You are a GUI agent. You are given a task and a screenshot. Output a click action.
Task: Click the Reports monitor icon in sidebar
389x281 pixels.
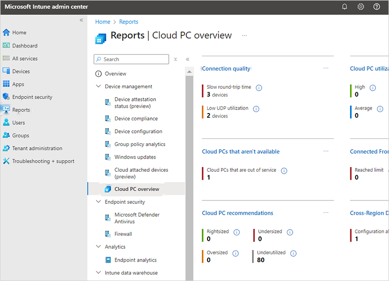pyautogui.click(x=6, y=109)
